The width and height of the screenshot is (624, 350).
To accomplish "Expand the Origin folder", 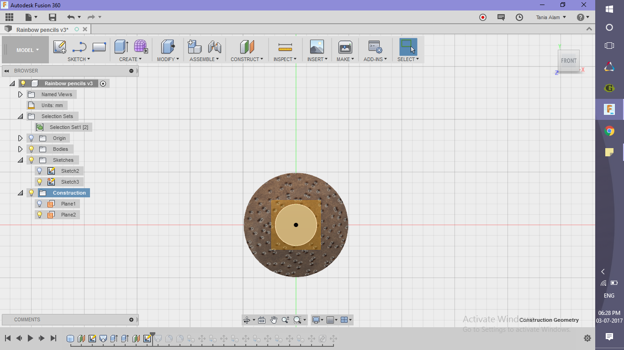I will 20,138.
